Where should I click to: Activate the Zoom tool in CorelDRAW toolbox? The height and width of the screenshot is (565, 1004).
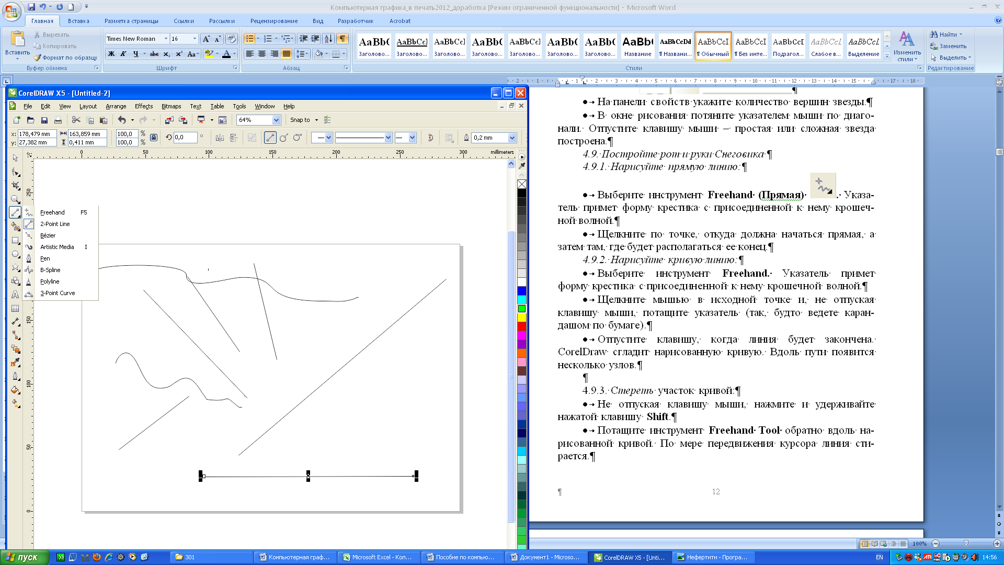point(15,199)
